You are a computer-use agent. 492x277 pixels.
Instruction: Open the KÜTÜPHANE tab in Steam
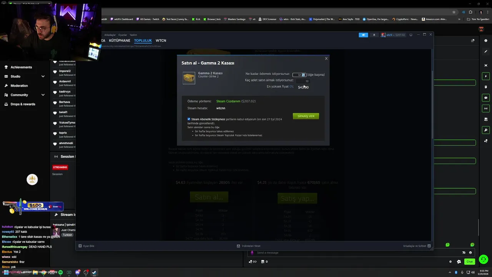pos(120,40)
